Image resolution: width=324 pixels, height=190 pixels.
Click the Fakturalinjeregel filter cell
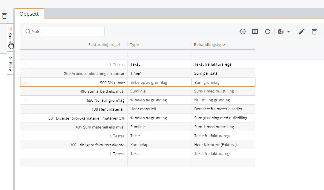[73, 55]
